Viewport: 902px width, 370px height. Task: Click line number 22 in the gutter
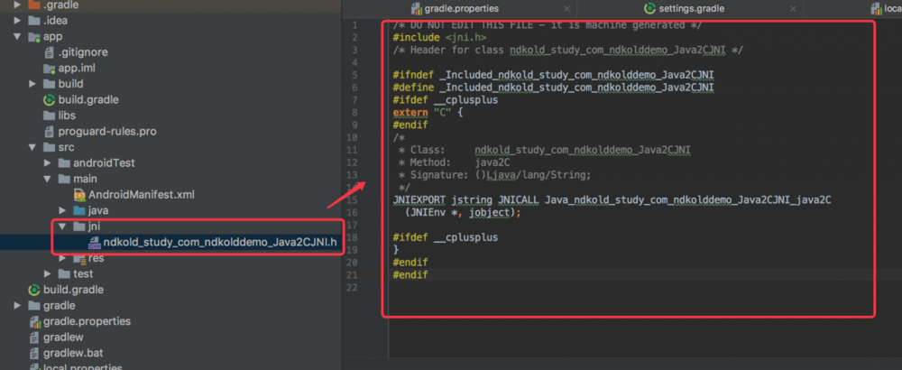(353, 287)
